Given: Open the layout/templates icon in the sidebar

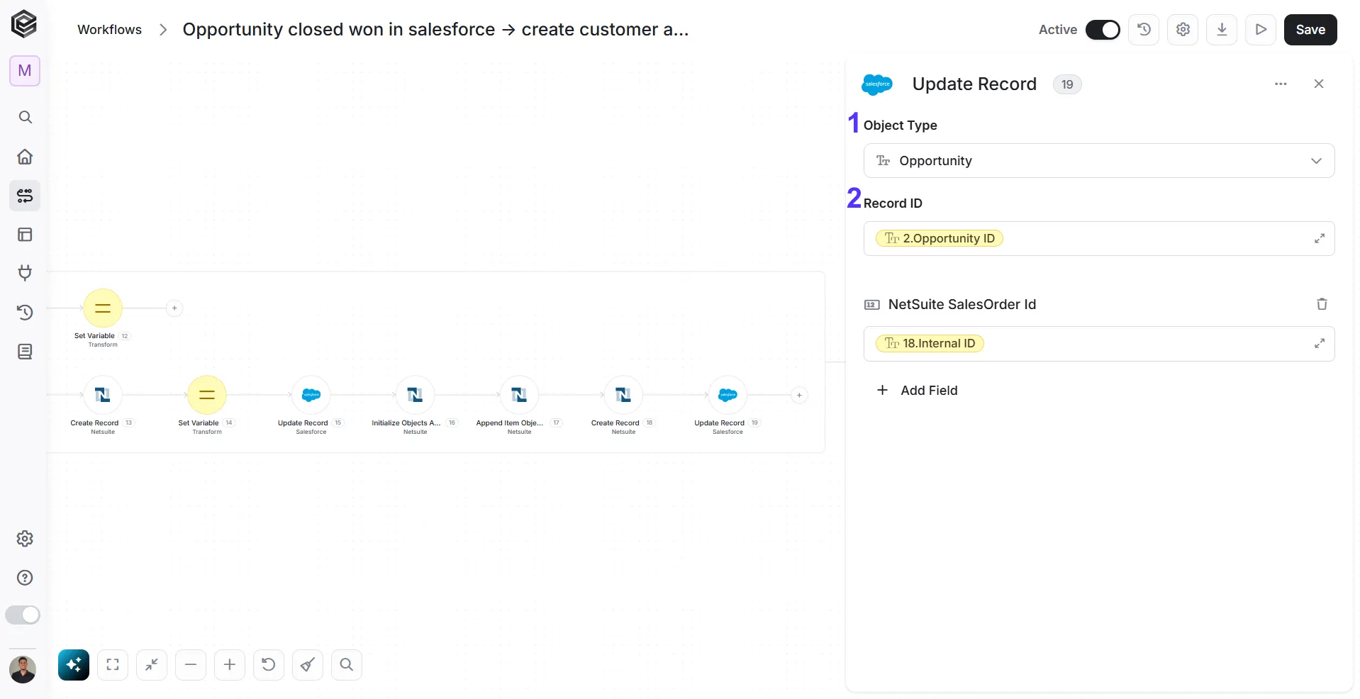Looking at the screenshot, I should (x=25, y=235).
